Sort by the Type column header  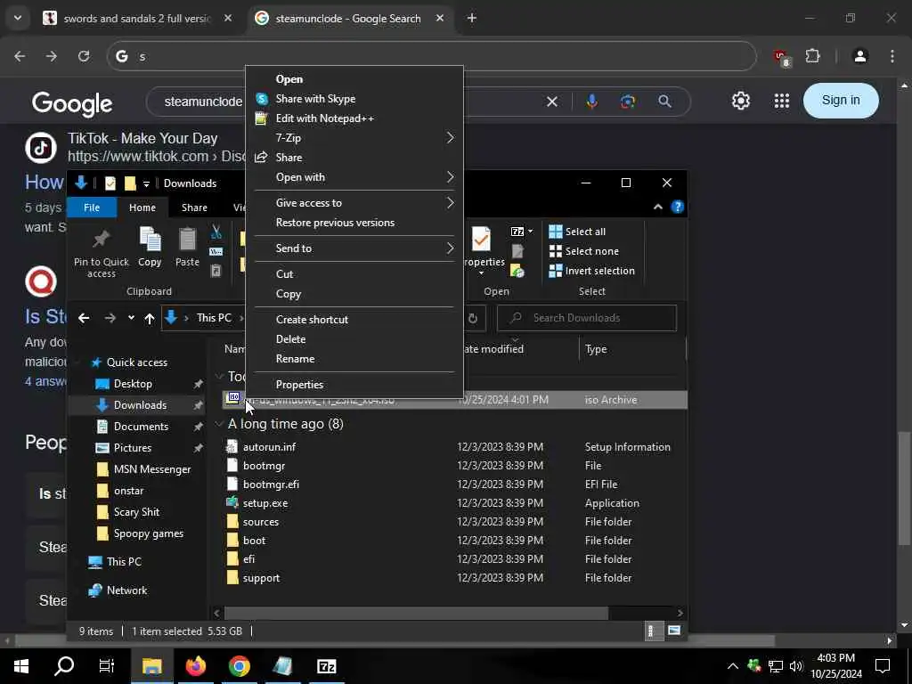click(596, 349)
